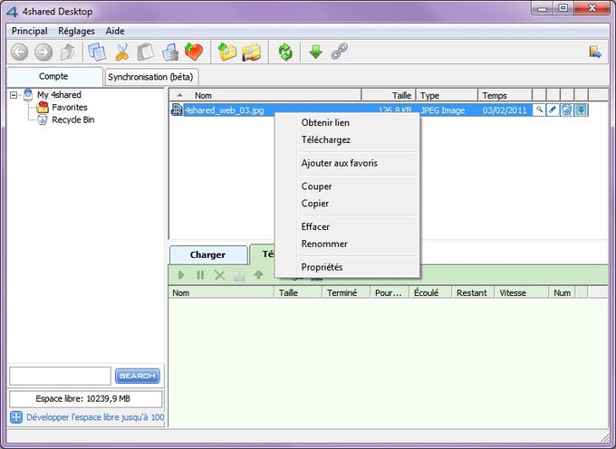Image resolution: width=616 pixels, height=449 pixels.
Task: Click download arrow icon in file row
Action: 581,110
